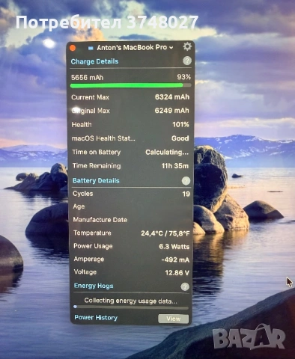The height and width of the screenshot is (359, 295).
Task: Click the green charge level progress bar
Action: [131, 85]
